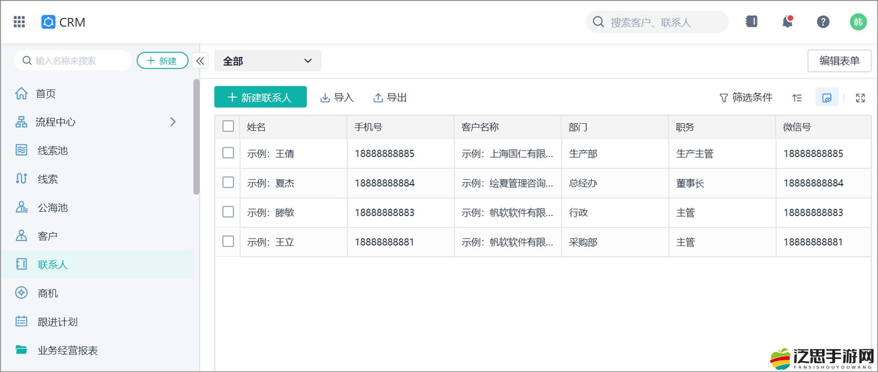Click the sidebar vertical scrollbar
This screenshot has height=372, width=878.
pyautogui.click(x=197, y=136)
